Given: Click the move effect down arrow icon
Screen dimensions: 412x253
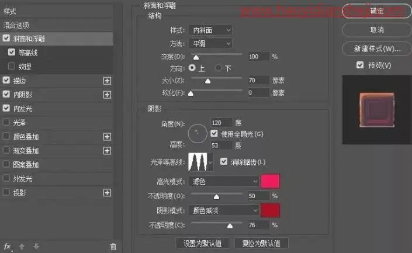Looking at the screenshot, I should point(36,247).
